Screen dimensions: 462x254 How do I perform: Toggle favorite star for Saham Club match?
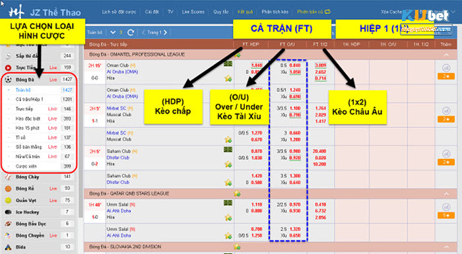[x=228, y=164]
